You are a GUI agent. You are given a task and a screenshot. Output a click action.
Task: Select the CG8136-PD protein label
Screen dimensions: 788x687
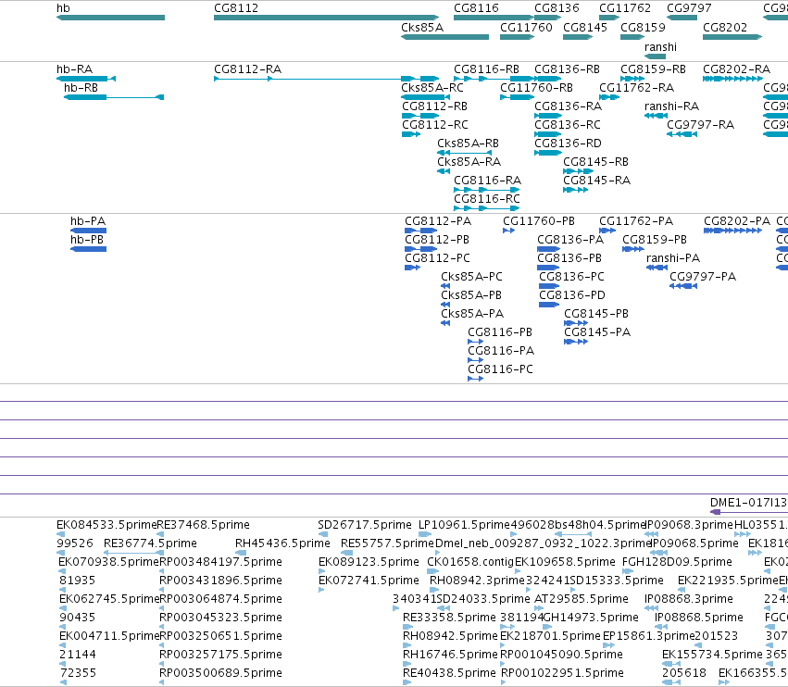[572, 295]
